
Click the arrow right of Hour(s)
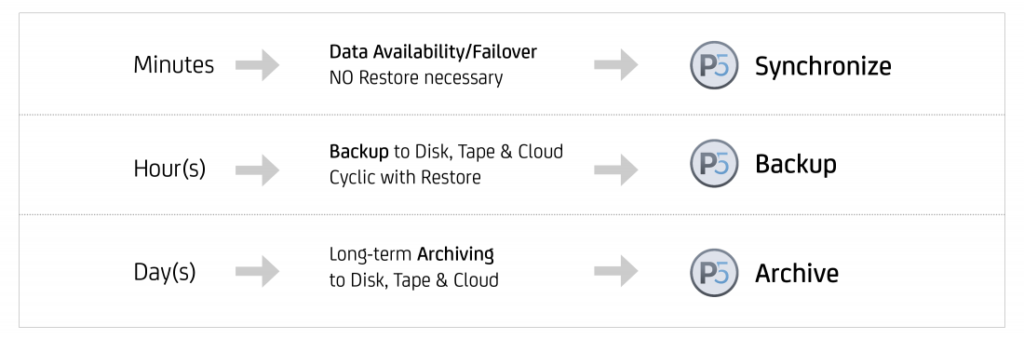click(x=257, y=169)
